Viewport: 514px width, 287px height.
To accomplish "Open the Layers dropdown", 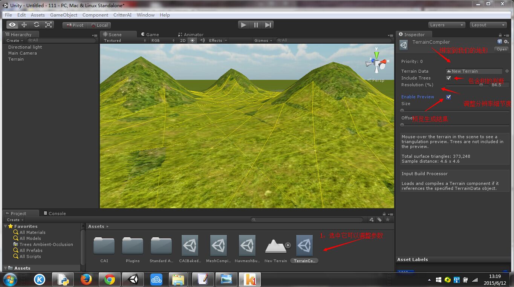I will coord(447,25).
